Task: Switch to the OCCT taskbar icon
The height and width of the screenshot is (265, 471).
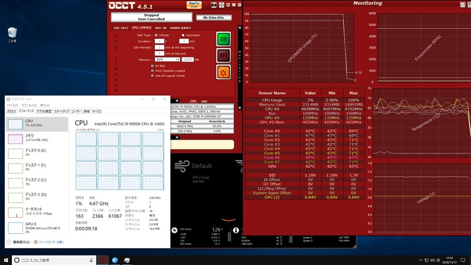Action: pyautogui.click(x=103, y=260)
